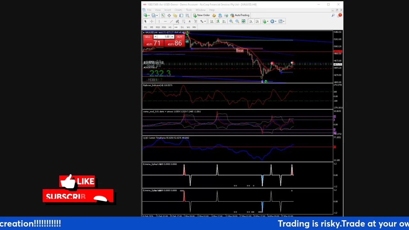Select the Text (A) tool
Screen dimensions: 409x230
pyautogui.click(x=189, y=21)
